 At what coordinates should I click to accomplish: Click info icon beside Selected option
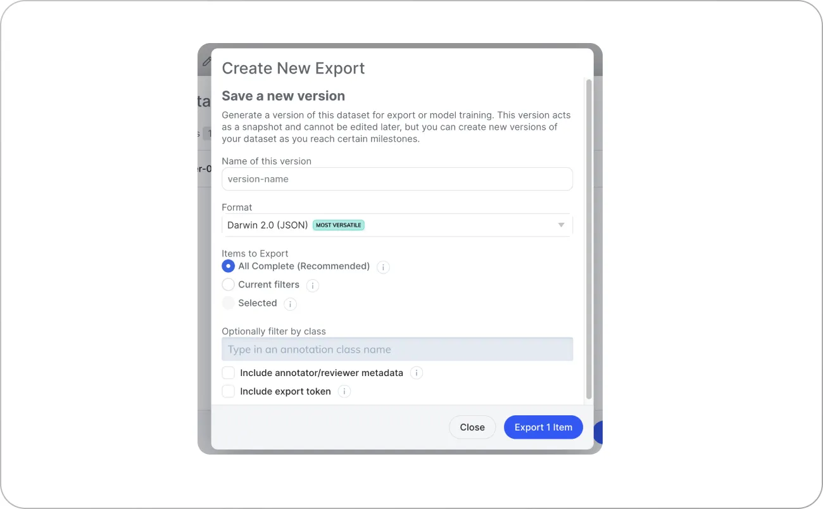pyautogui.click(x=290, y=304)
